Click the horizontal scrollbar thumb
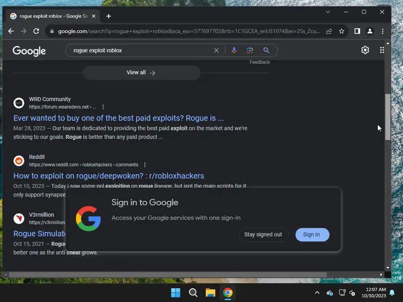 (168, 274)
